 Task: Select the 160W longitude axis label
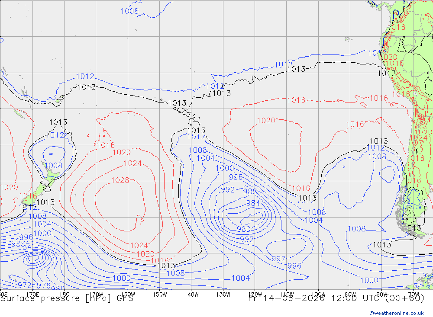tap(128, 295)
